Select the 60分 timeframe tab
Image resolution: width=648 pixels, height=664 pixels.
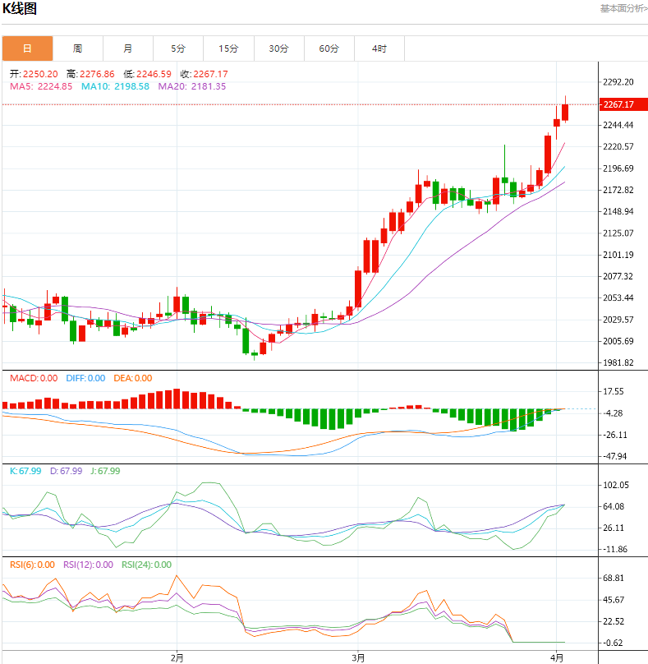(x=329, y=49)
